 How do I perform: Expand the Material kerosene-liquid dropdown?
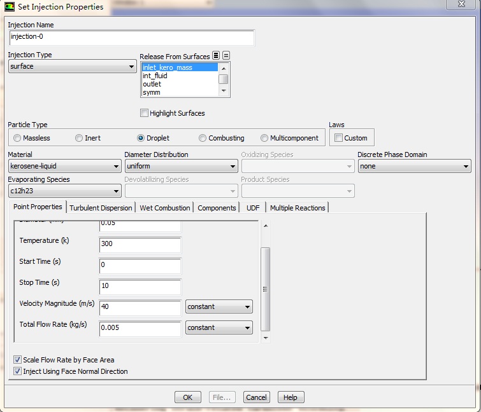64,167
